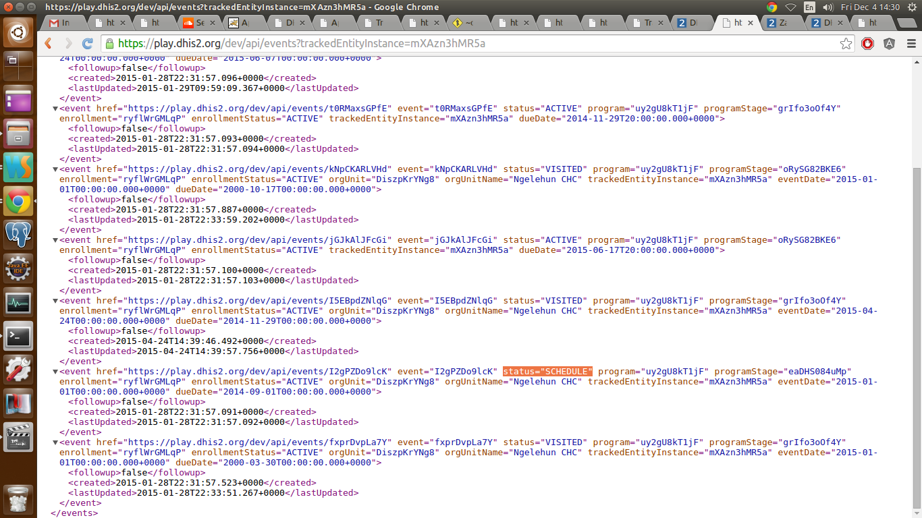This screenshot has width=922, height=518.
Task: Bookmark this page with the star icon
Action: tap(846, 44)
